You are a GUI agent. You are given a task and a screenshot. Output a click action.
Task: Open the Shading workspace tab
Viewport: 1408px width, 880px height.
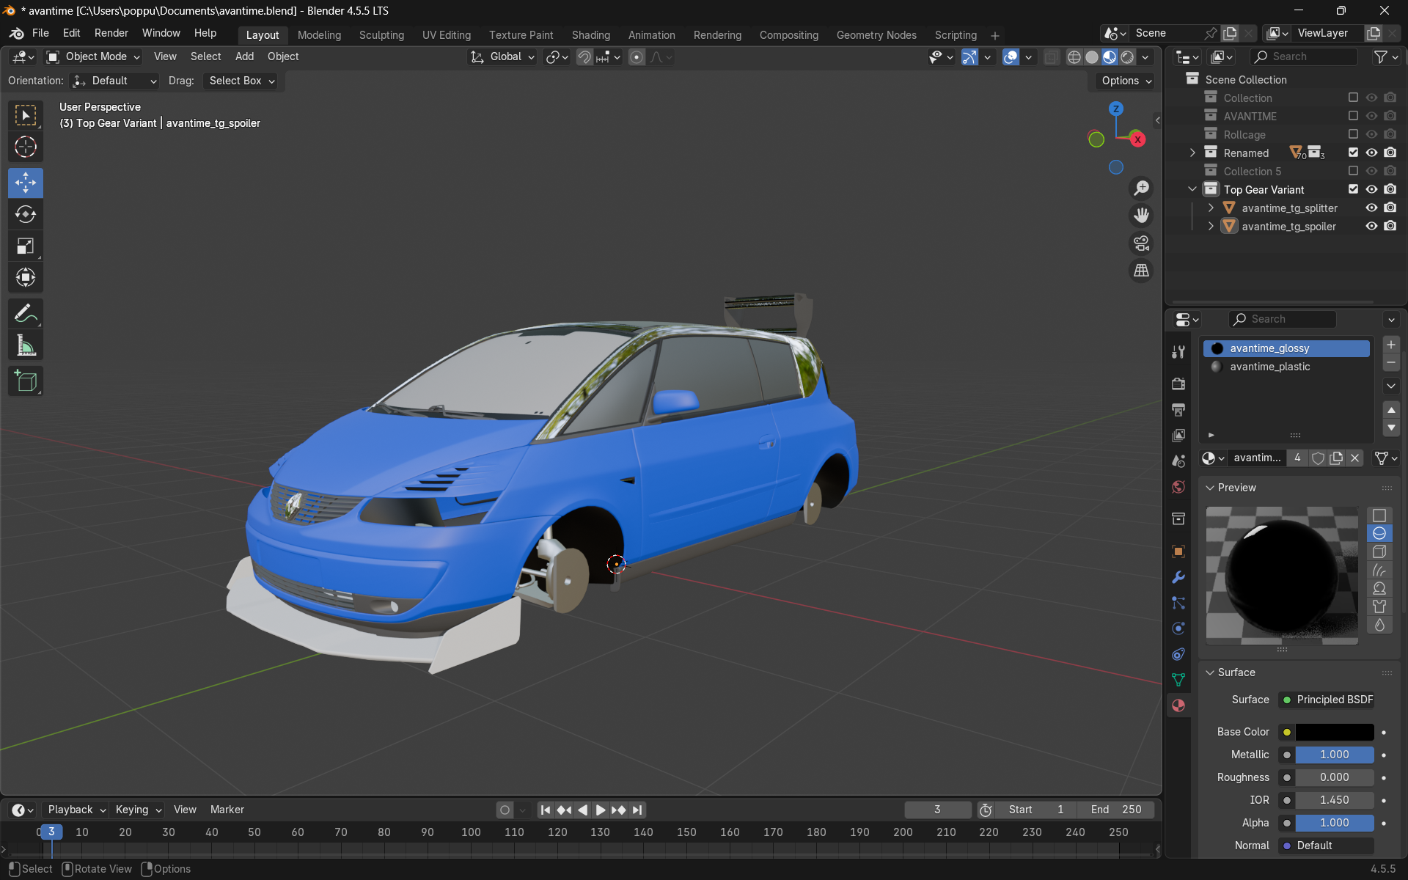coord(590,35)
